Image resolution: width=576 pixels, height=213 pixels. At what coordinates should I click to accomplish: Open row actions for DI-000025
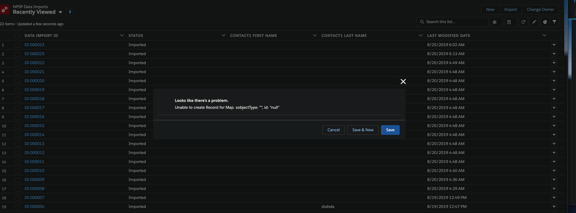point(554,54)
